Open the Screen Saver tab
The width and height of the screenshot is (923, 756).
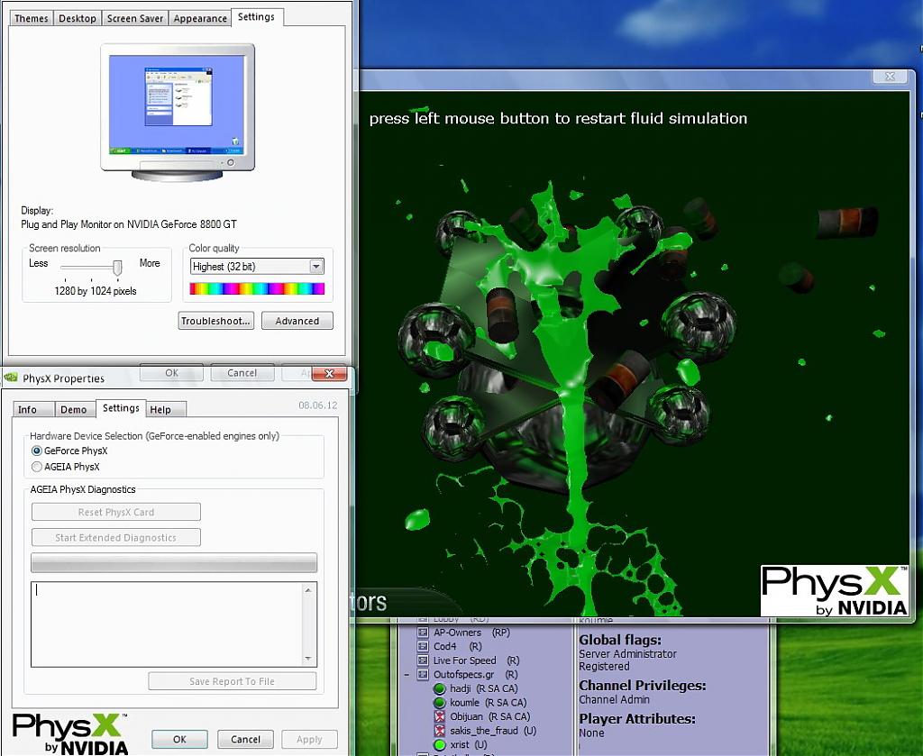135,18
